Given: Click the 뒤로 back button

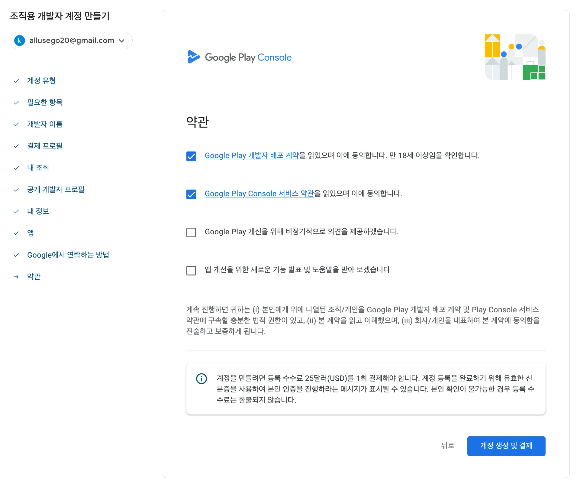Looking at the screenshot, I should coord(447,446).
